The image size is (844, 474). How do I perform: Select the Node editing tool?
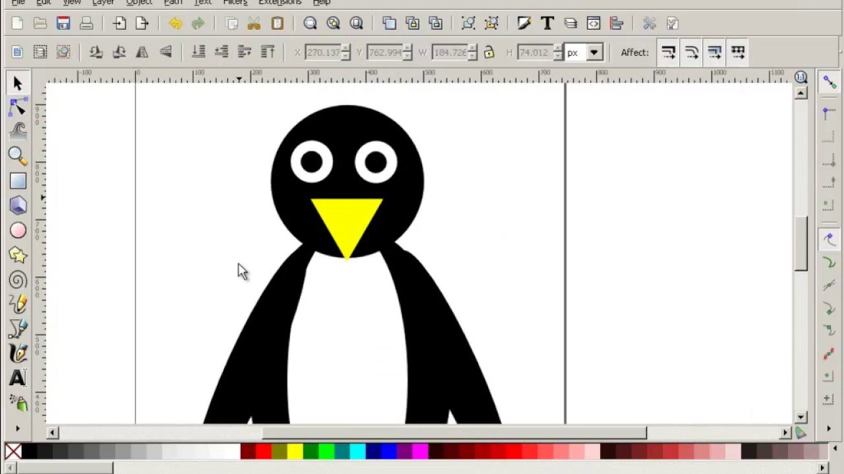18,107
